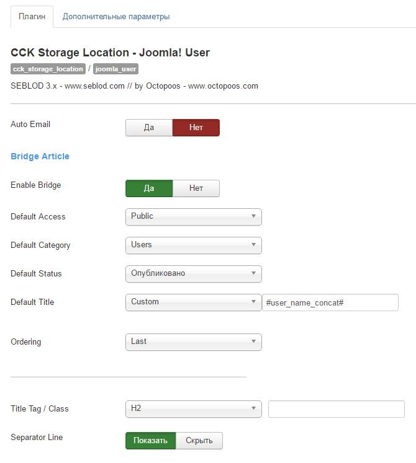
Task: Enable Bridge with the Да button
Action: pyautogui.click(x=149, y=188)
